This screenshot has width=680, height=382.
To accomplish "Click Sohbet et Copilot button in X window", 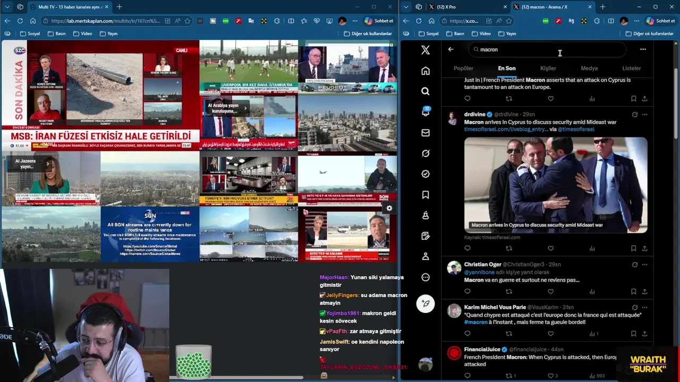I will (x=661, y=21).
